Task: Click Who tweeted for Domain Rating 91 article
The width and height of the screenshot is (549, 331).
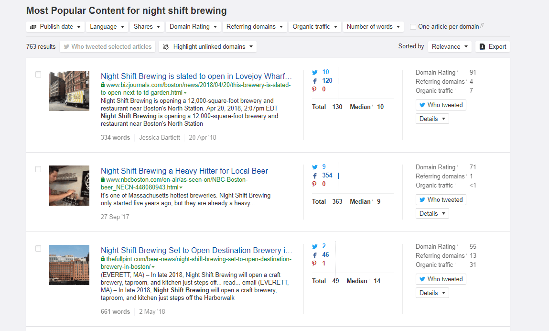Action: pyautogui.click(x=441, y=105)
